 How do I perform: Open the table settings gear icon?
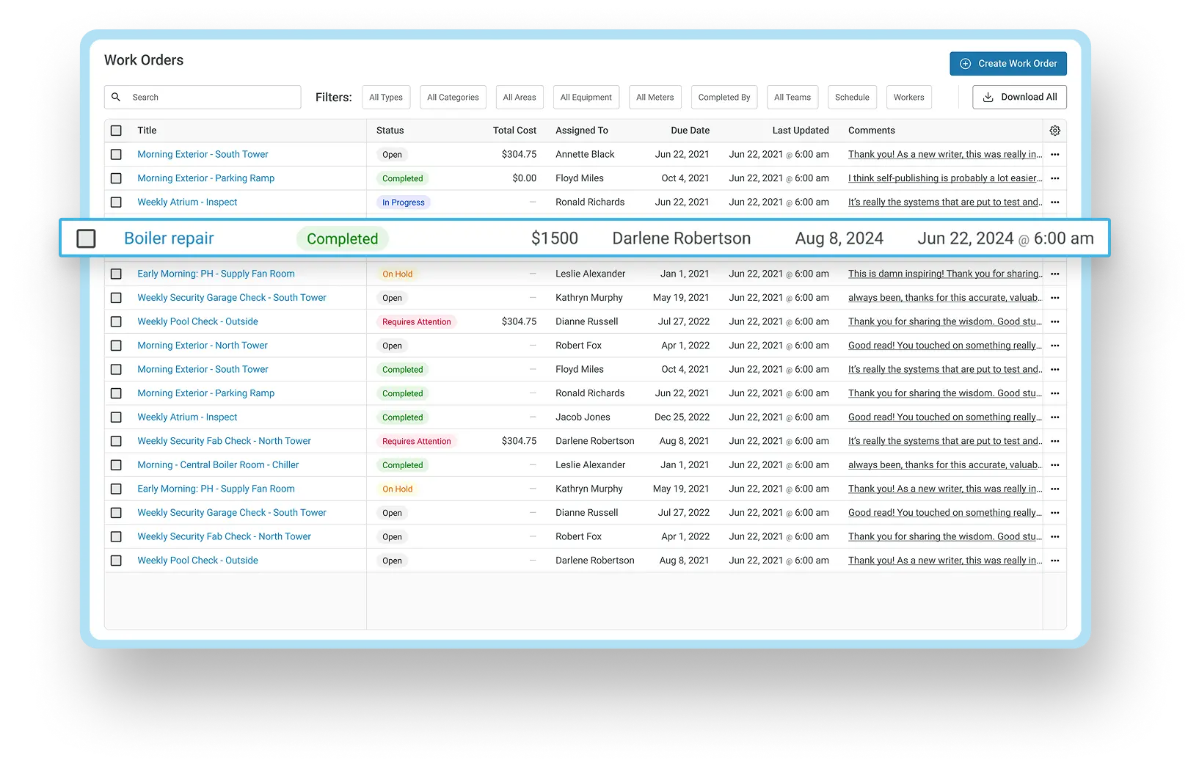1054,131
